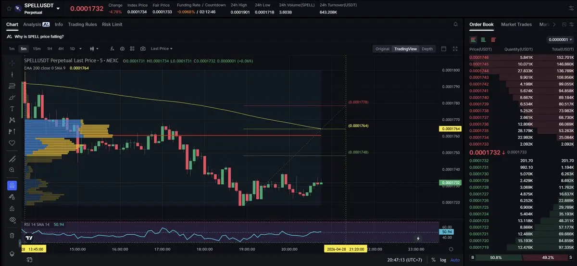This screenshot has width=577, height=266.
Task: Toggle Auto scale on price axis
Action: click(x=454, y=260)
